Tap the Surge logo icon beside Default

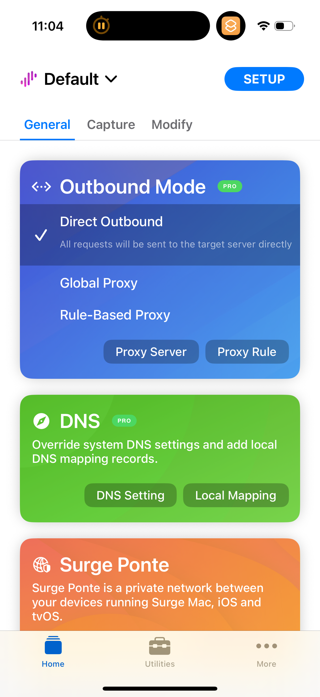[29, 79]
